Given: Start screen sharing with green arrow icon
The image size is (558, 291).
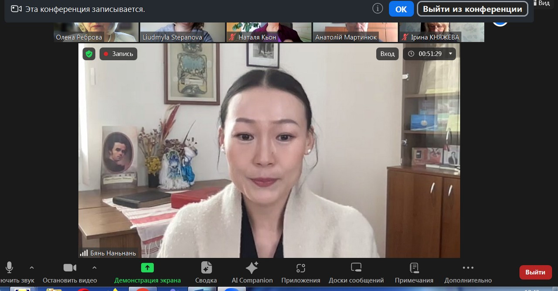Looking at the screenshot, I should [147, 267].
